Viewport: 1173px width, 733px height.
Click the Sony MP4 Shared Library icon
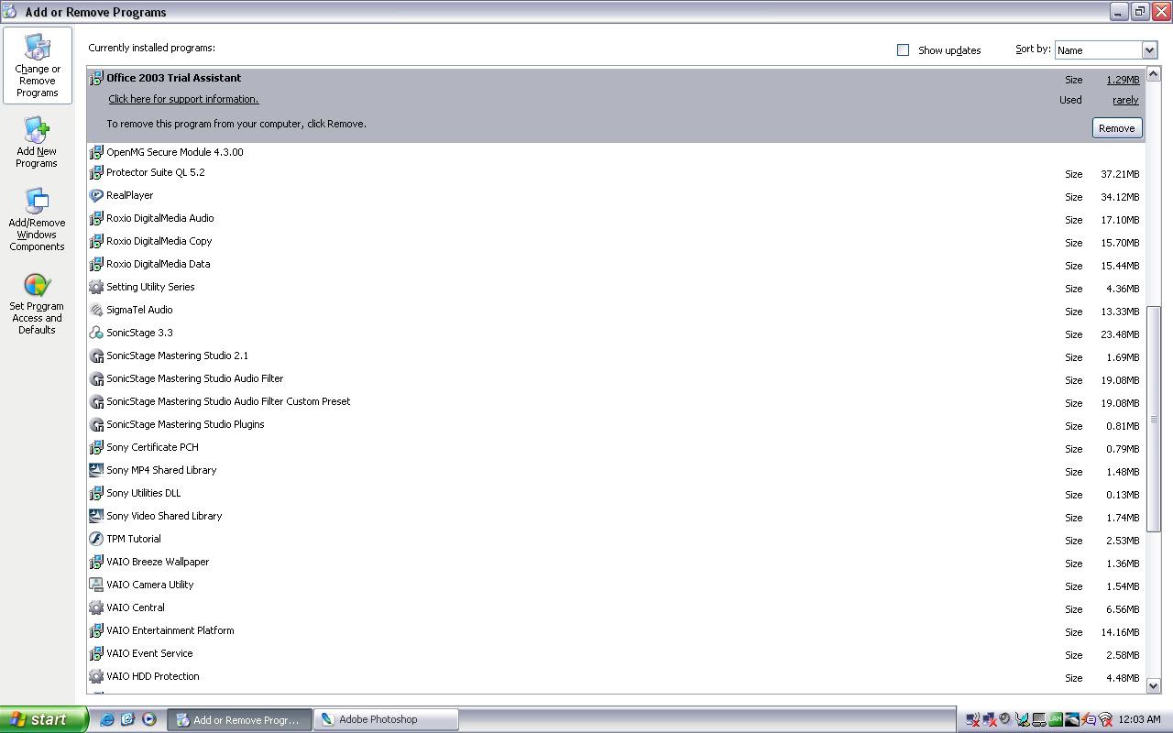(96, 470)
